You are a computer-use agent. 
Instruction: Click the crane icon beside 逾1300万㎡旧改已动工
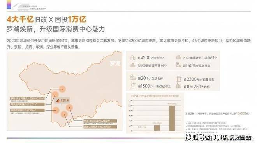133,85
